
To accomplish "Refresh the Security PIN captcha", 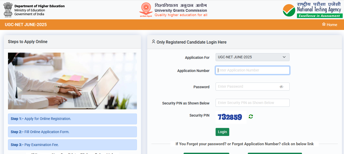I will (251, 117).
